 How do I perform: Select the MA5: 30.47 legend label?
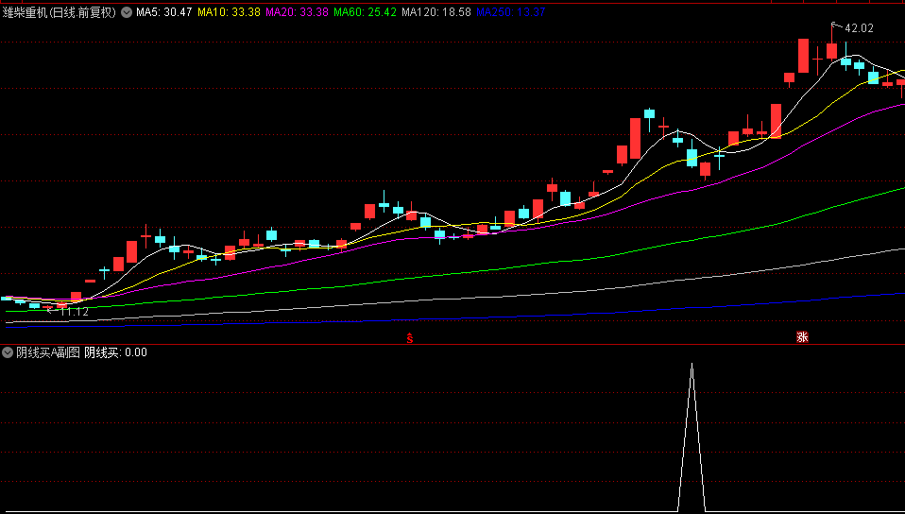[164, 13]
